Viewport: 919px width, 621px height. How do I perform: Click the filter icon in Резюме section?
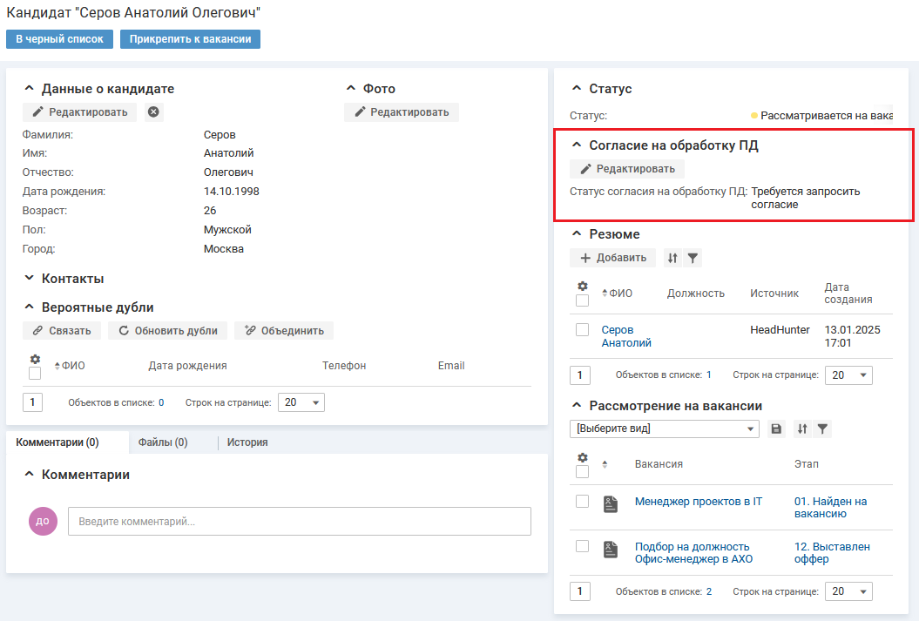[x=693, y=258]
